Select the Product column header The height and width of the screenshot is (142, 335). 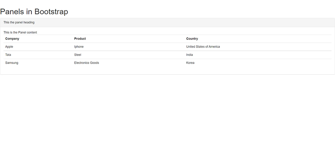click(80, 39)
